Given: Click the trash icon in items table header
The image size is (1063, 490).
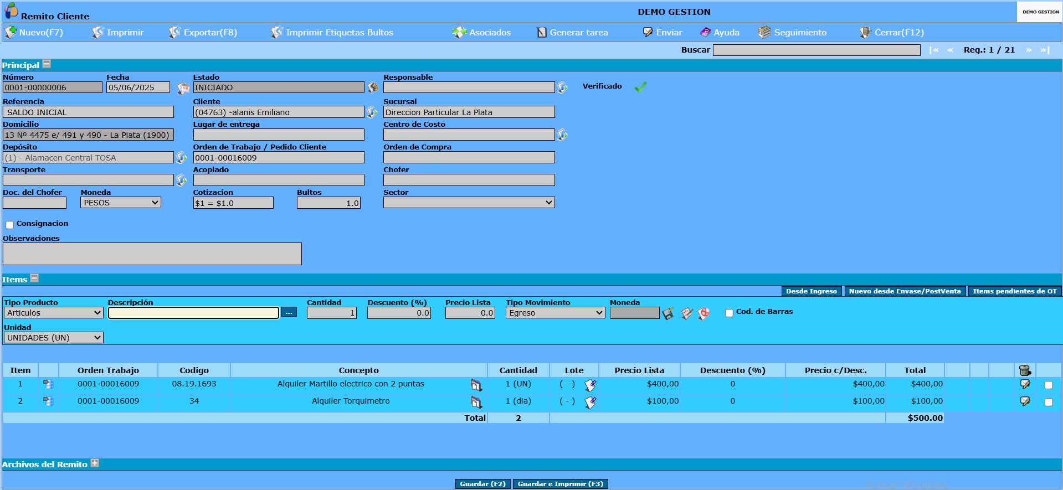Looking at the screenshot, I should pyautogui.click(x=1025, y=370).
